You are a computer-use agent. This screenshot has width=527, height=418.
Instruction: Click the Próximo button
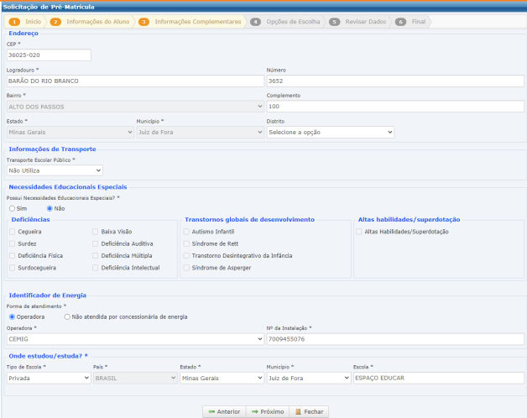[x=267, y=412]
